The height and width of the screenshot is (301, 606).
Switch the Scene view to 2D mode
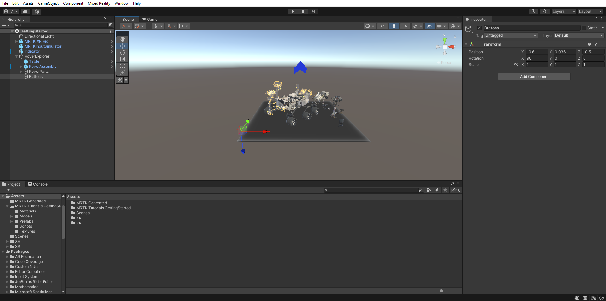pyautogui.click(x=382, y=26)
